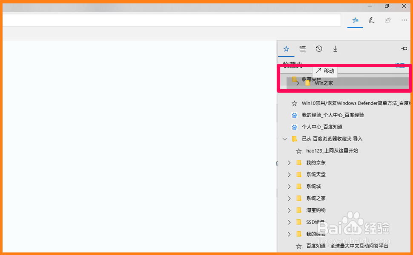This screenshot has height=255, width=413.
Task: Expand the 系统天堂 folder chevron
Action: click(289, 175)
